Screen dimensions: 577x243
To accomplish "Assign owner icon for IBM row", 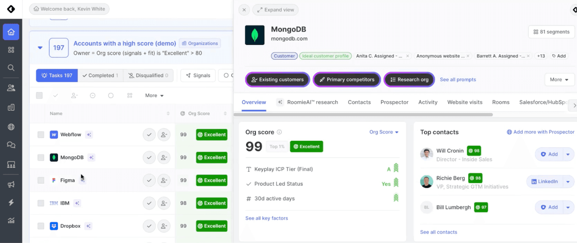I will point(164,203).
